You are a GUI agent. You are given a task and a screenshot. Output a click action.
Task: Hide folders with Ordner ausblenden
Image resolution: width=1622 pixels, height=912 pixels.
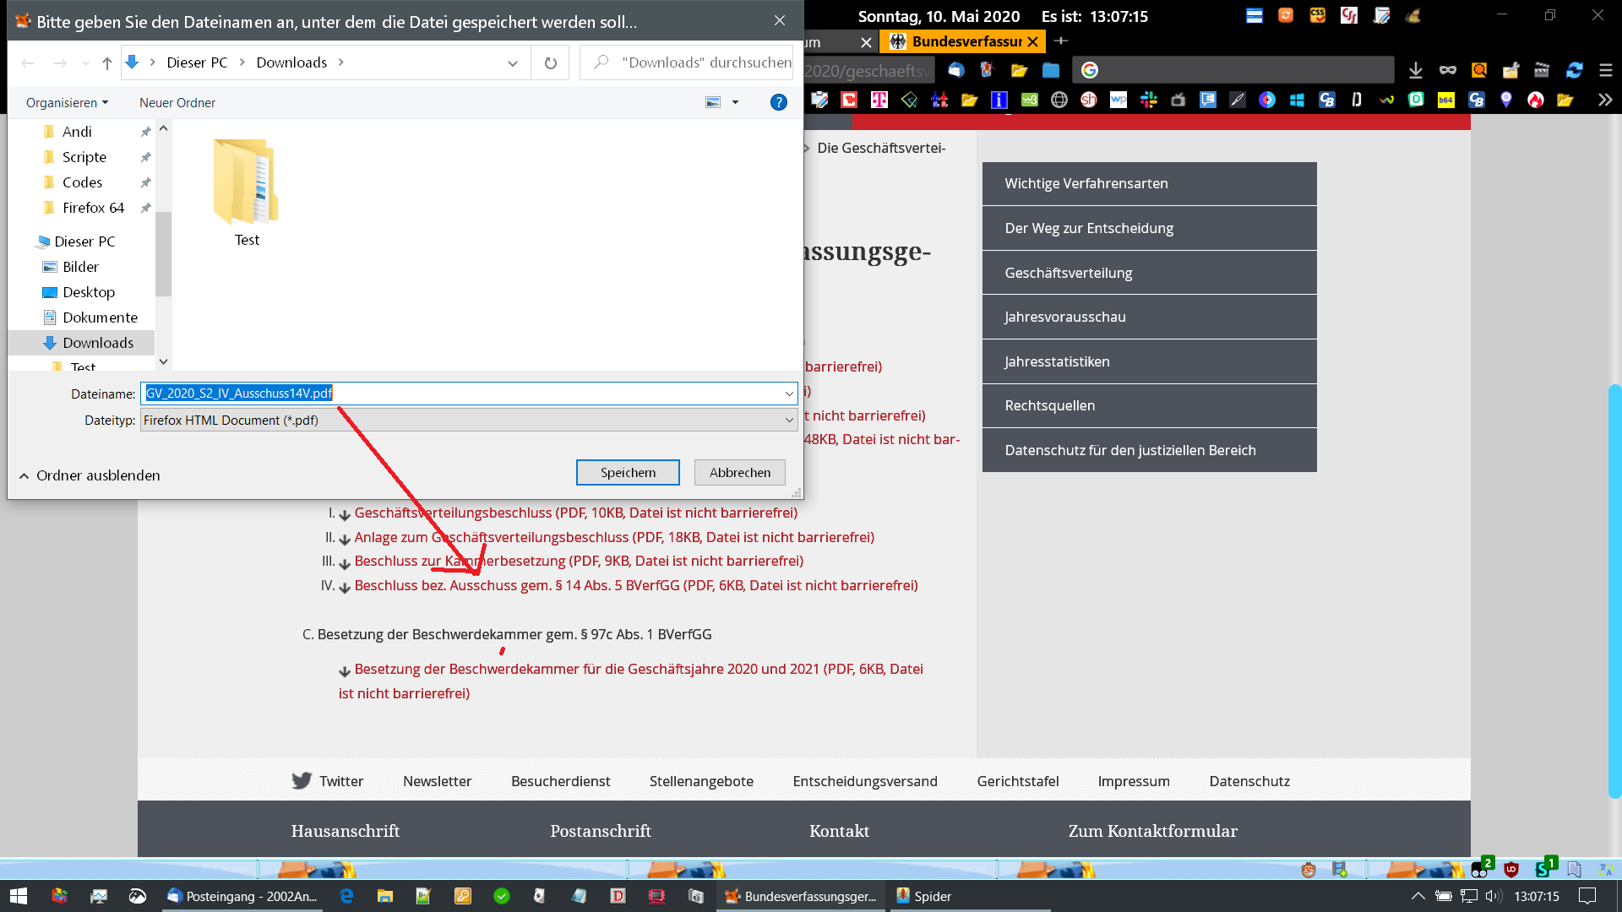coord(90,475)
